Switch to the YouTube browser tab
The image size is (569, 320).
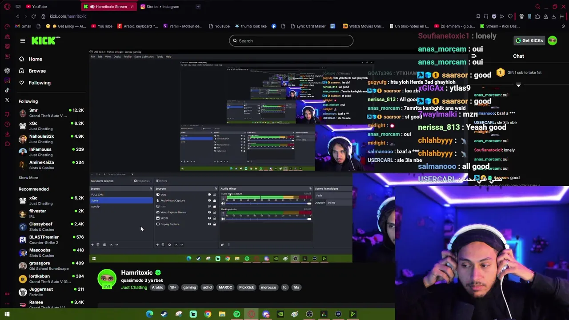[x=51, y=7]
